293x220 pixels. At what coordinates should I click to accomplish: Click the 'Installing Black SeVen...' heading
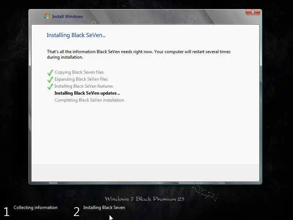tap(76, 35)
